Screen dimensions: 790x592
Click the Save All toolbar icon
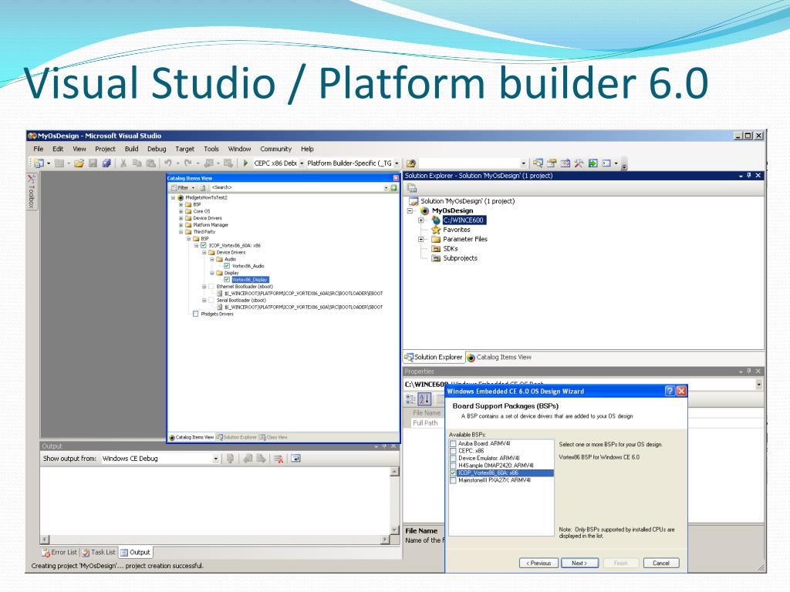[x=106, y=163]
